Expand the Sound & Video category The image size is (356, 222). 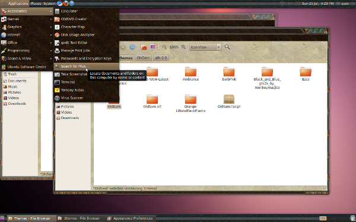[27, 59]
